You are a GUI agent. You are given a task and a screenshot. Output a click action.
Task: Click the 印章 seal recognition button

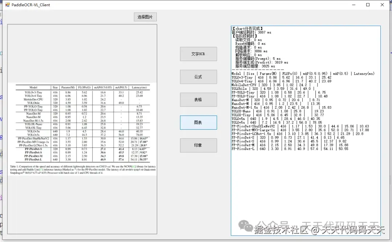pyautogui.click(x=198, y=145)
